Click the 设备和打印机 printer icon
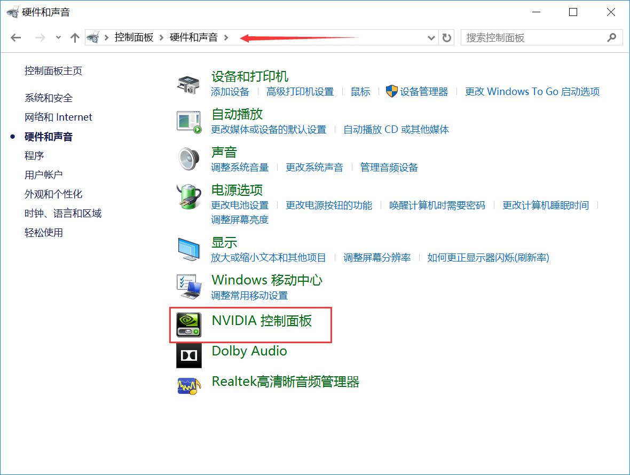 [x=188, y=83]
